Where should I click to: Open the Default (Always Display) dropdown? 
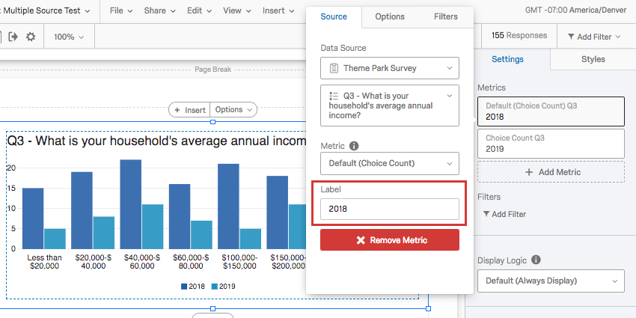pos(551,281)
